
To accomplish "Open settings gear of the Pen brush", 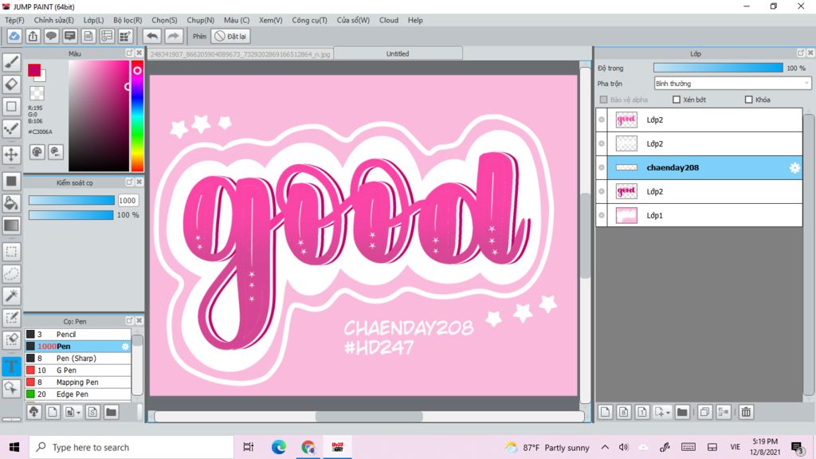I will 125,347.
